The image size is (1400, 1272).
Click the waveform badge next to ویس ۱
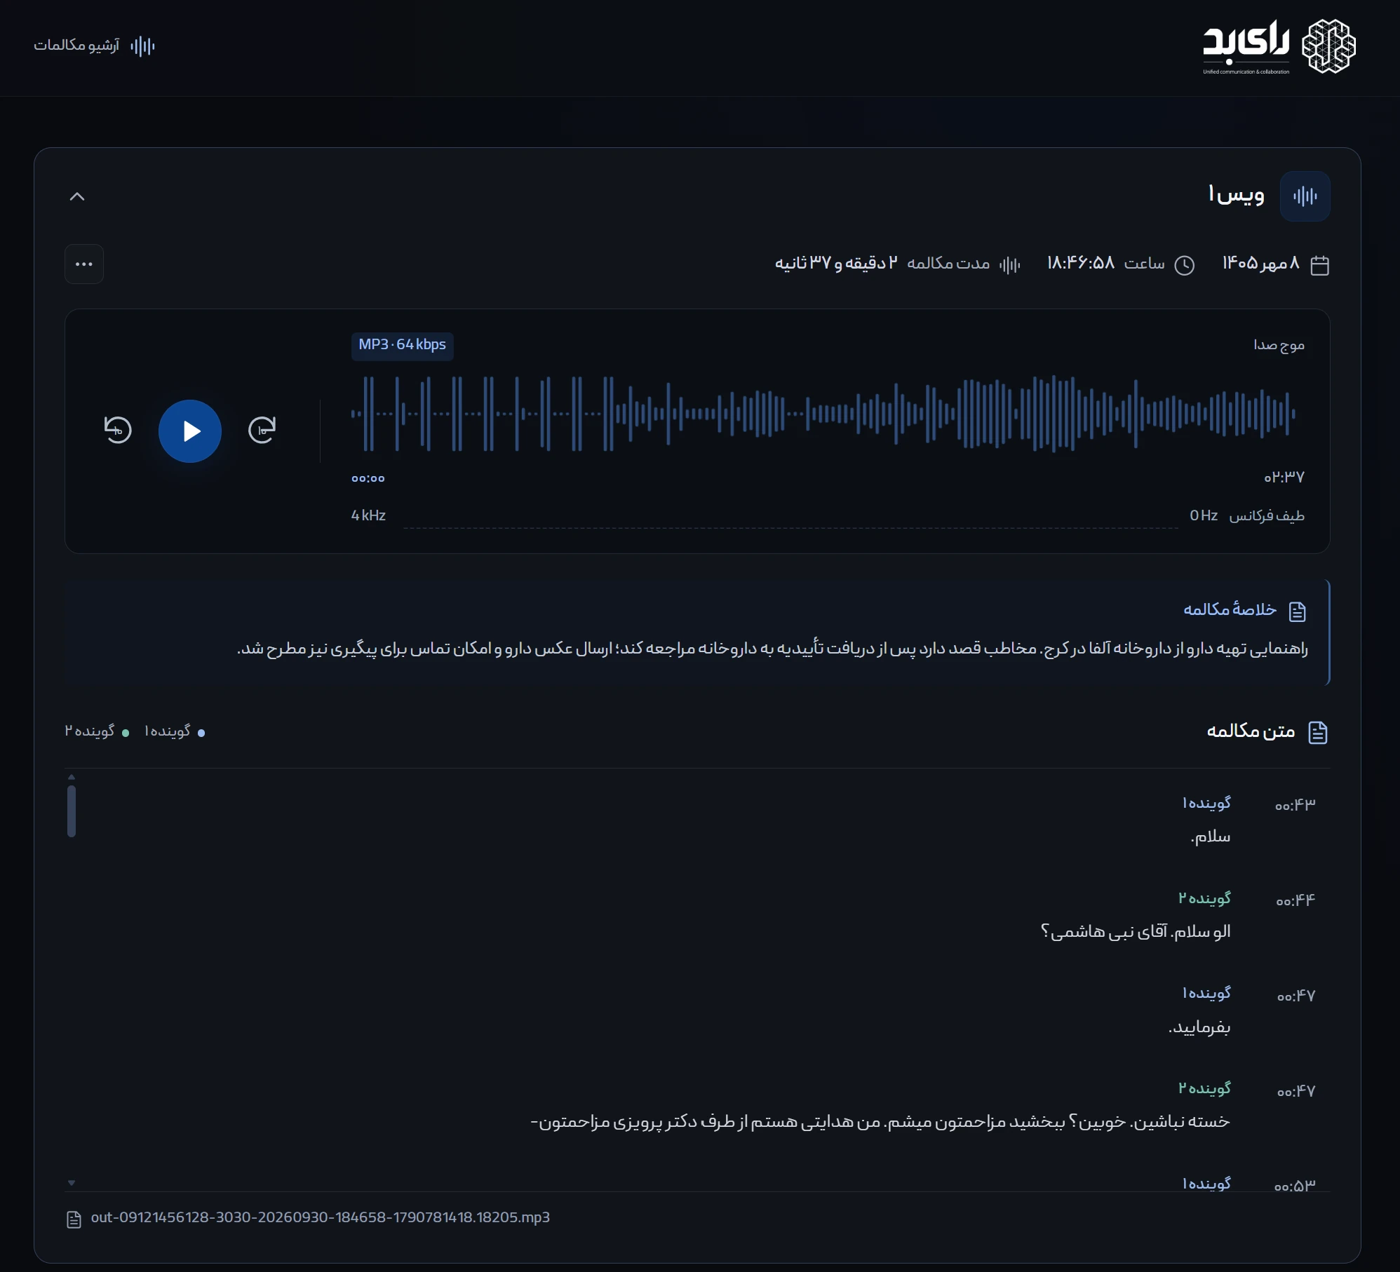click(1305, 196)
